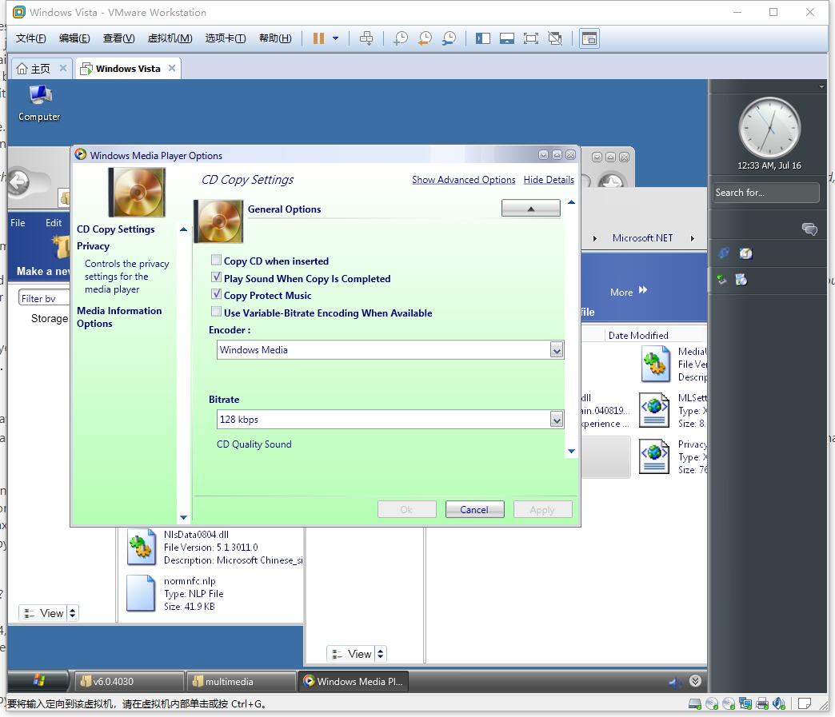Screen dimensions: 835x717
Task: Open the 选项卡(T) menu
Action: [x=226, y=38]
